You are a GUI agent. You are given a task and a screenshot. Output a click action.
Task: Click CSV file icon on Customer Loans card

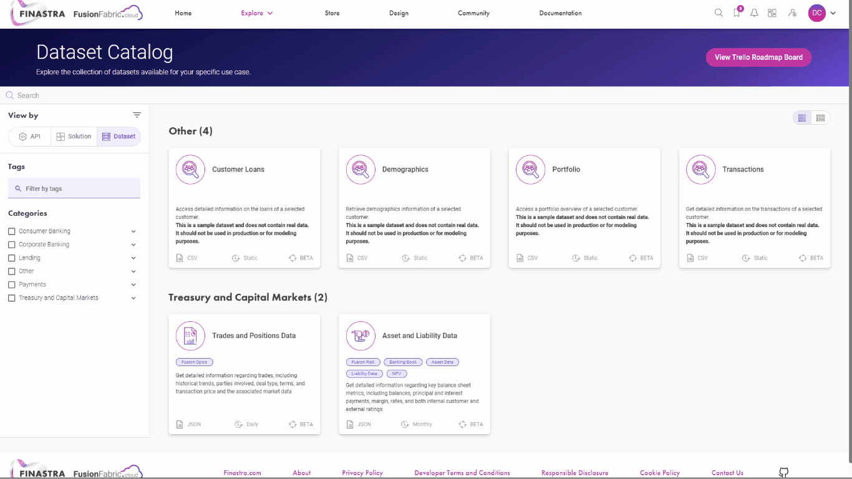tap(180, 258)
